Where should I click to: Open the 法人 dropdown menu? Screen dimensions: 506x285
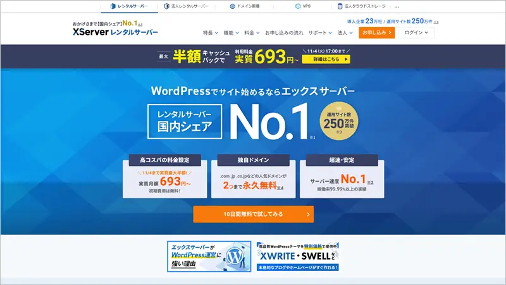point(345,32)
